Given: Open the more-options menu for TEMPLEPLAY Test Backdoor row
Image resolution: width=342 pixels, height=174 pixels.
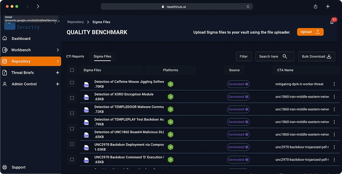Looking at the screenshot, I should coord(334,122).
